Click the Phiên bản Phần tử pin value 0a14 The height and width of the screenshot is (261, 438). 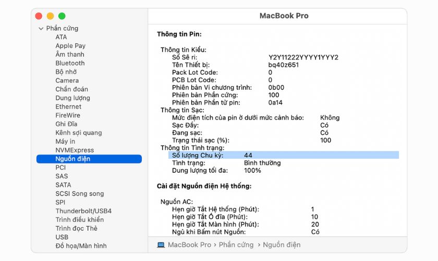(275, 103)
